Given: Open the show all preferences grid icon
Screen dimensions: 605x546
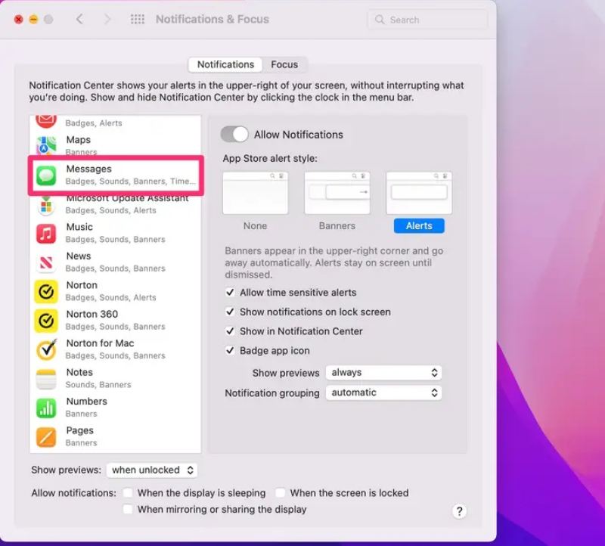Looking at the screenshot, I should click(137, 20).
